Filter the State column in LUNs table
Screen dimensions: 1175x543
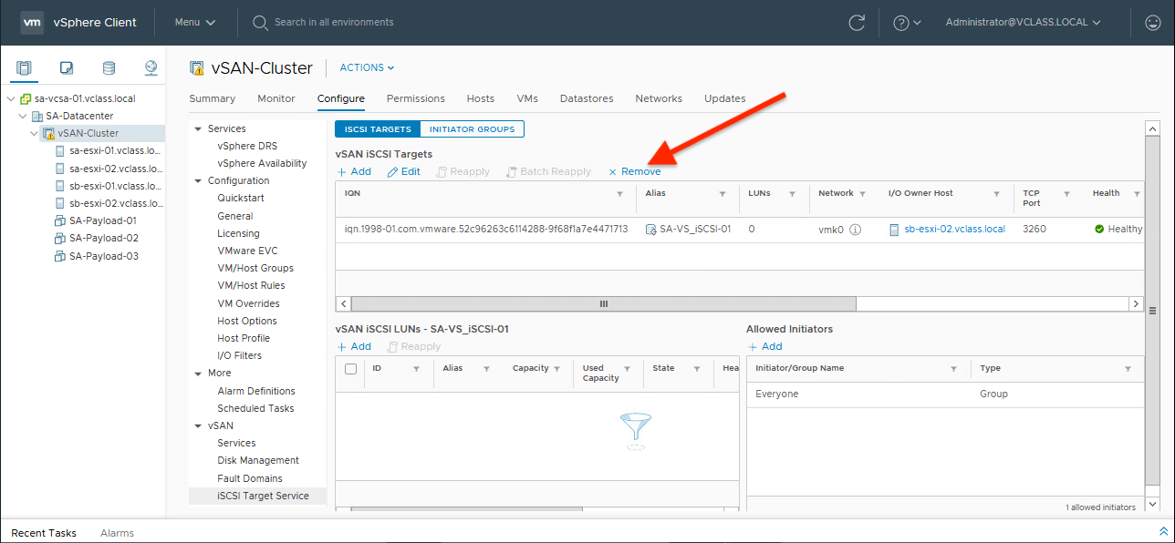pos(696,369)
